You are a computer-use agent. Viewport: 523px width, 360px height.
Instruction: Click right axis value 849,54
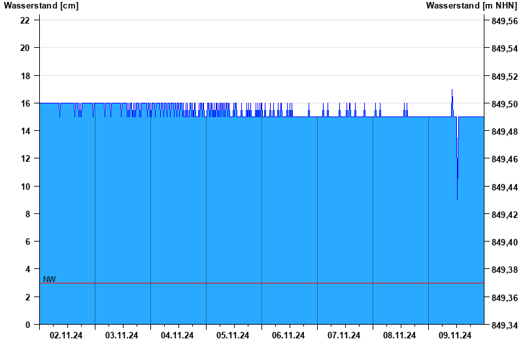coord(505,48)
